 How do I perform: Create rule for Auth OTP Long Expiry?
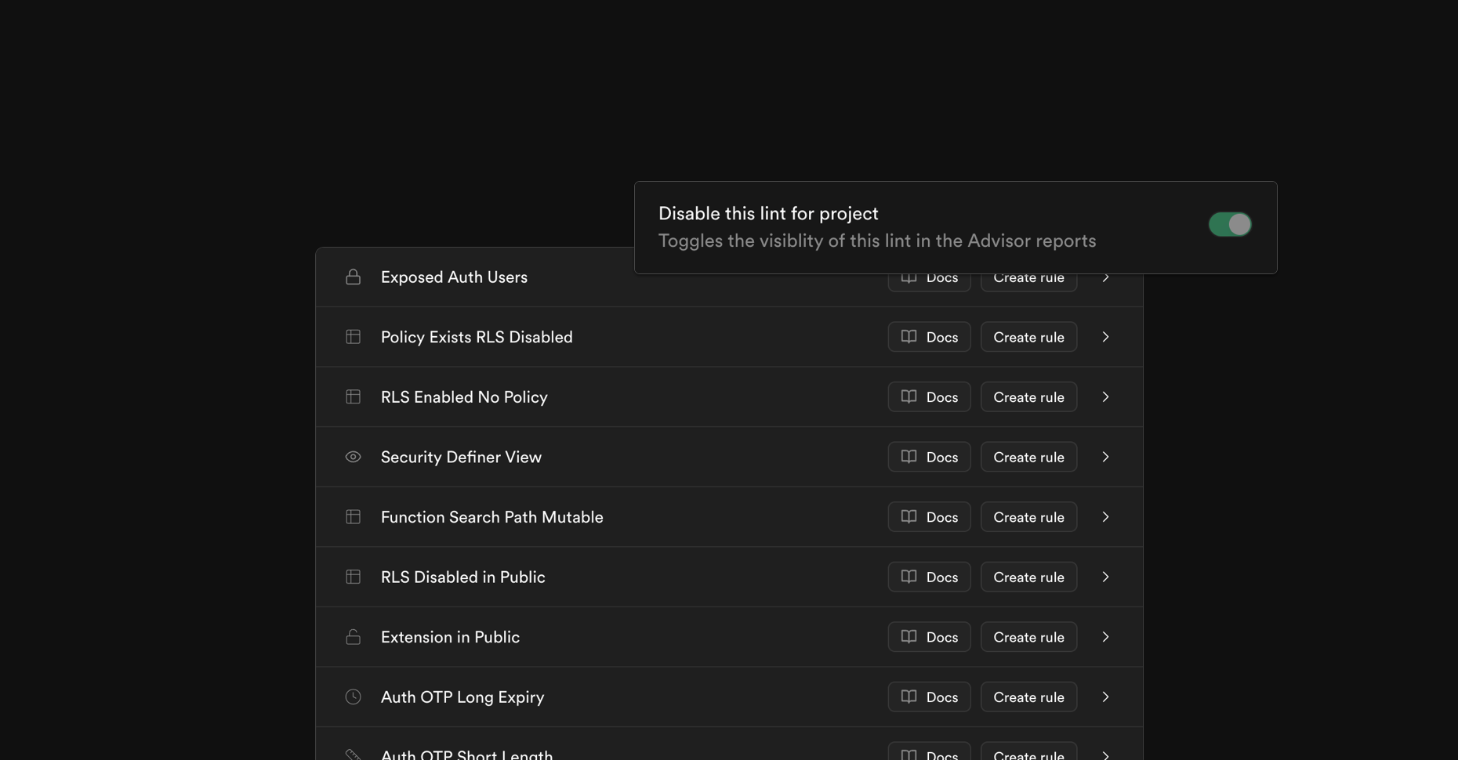pos(1028,697)
